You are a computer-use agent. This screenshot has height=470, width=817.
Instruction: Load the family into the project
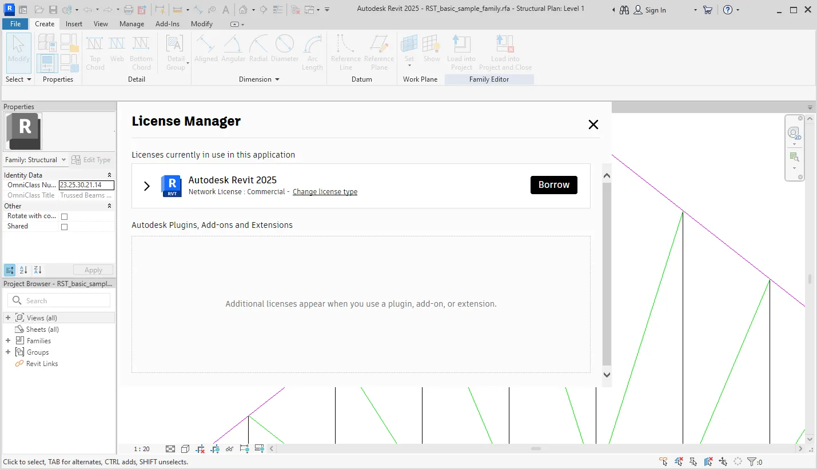coord(461,52)
